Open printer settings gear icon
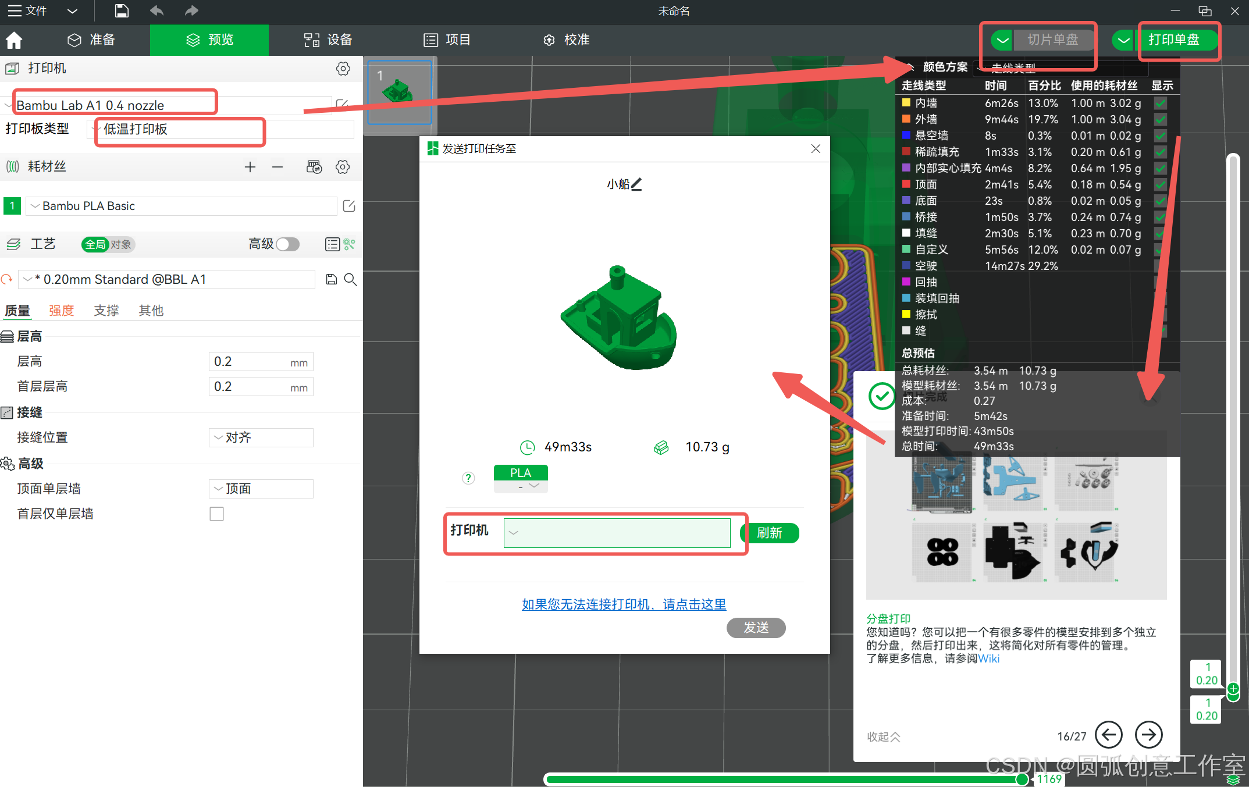Image resolution: width=1249 pixels, height=787 pixels. click(x=343, y=69)
